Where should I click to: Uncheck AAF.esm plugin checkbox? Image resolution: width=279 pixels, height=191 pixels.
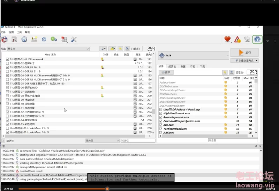[x=161, y=132]
